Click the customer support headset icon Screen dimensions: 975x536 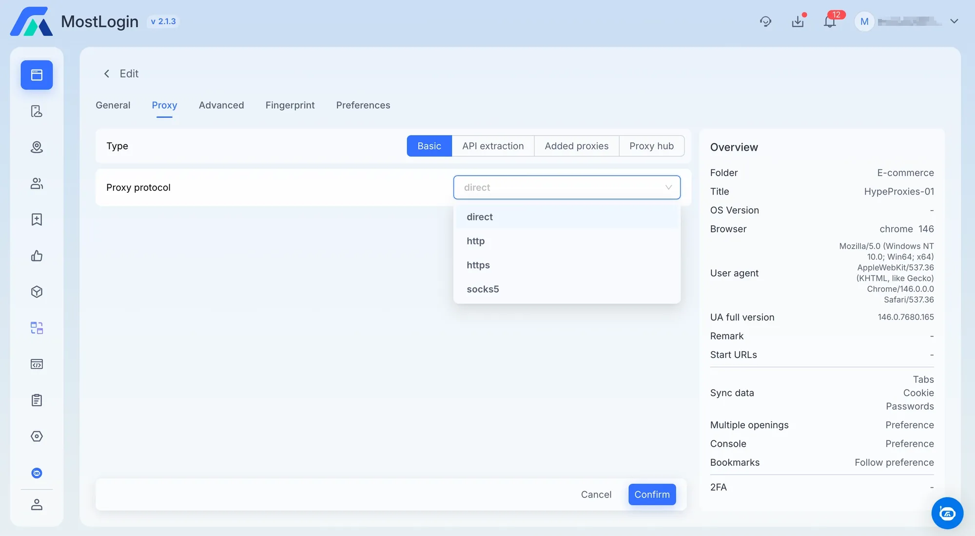[x=765, y=21]
